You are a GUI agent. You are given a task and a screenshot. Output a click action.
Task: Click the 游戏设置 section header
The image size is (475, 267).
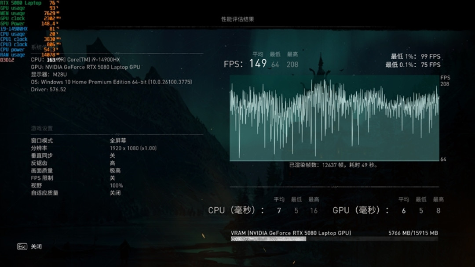pos(42,128)
